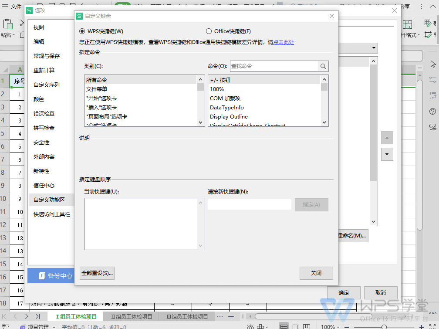Close the 自定义键盘 dialog with X
This screenshot has width=439, height=329.
click(x=332, y=16)
